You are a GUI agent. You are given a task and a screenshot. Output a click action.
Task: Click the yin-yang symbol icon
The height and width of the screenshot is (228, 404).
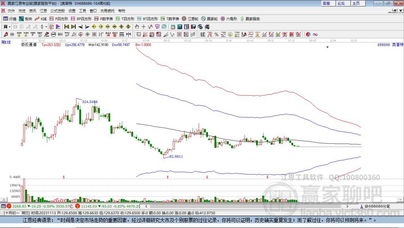(308, 34)
